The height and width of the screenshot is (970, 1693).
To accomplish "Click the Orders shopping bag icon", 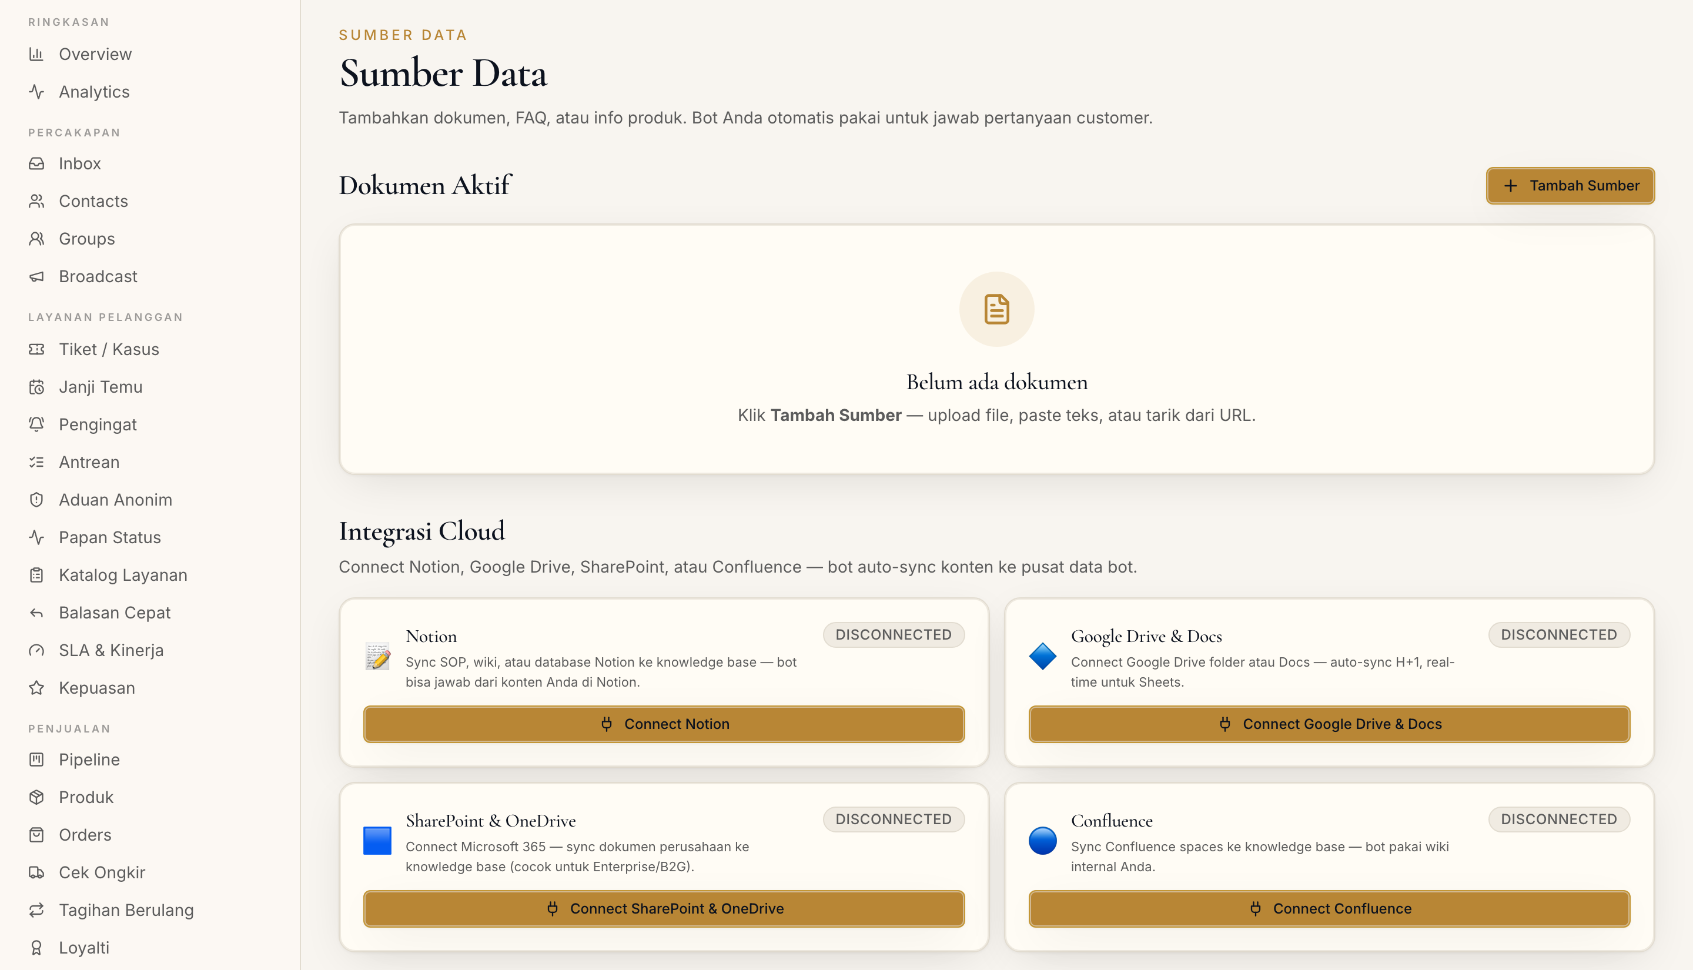I will click(36, 835).
